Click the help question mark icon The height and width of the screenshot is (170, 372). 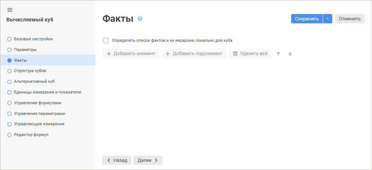point(140,18)
